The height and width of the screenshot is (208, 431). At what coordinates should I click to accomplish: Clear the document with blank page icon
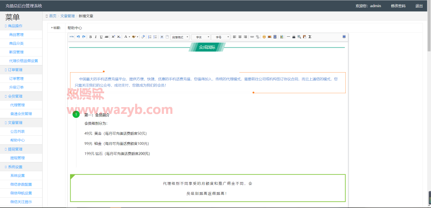167,37
